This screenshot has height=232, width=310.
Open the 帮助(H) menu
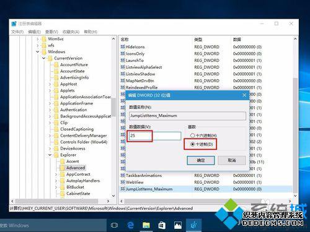click(x=91, y=32)
